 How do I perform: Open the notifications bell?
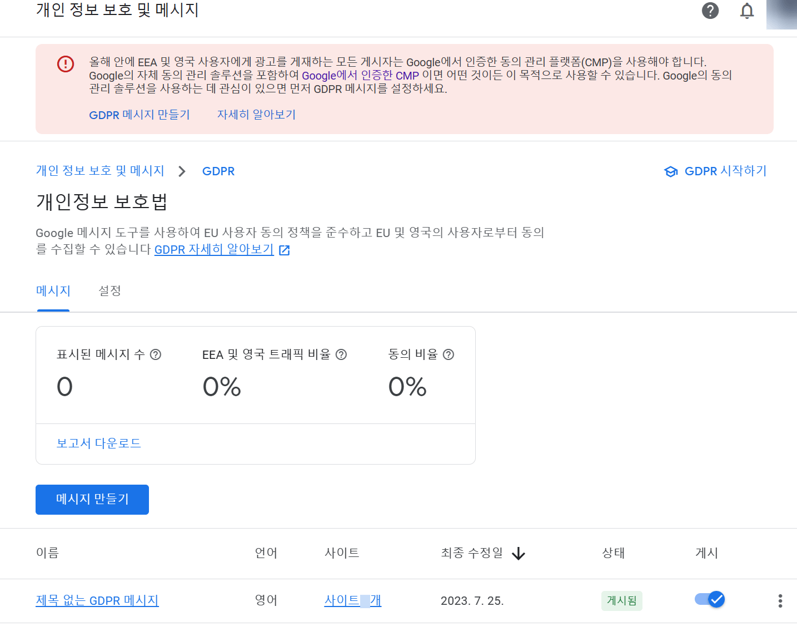click(747, 11)
